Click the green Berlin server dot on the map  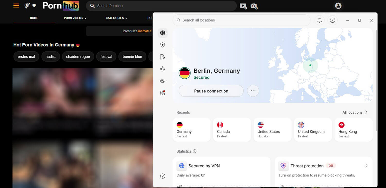pos(310,65)
